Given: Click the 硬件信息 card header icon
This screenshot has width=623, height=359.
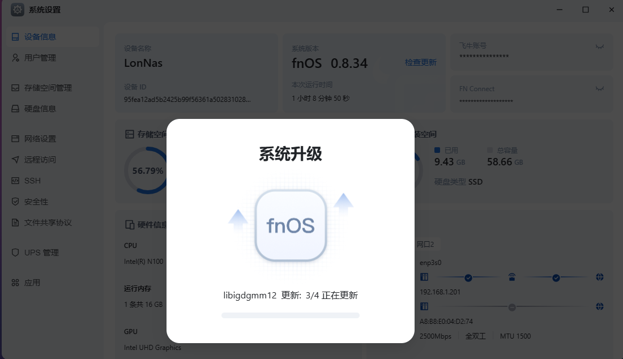Looking at the screenshot, I should 129,225.
